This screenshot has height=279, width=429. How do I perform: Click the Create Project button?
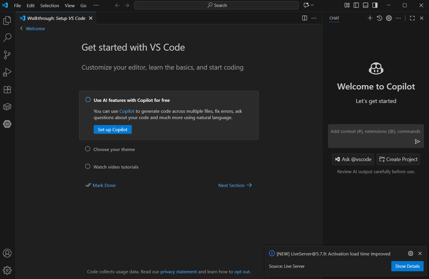coord(398,159)
